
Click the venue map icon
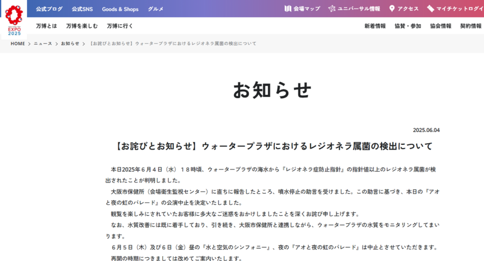[288, 9]
